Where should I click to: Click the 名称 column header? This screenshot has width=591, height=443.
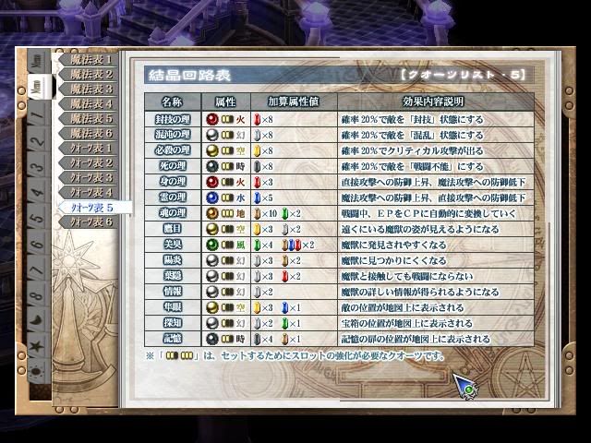173,102
